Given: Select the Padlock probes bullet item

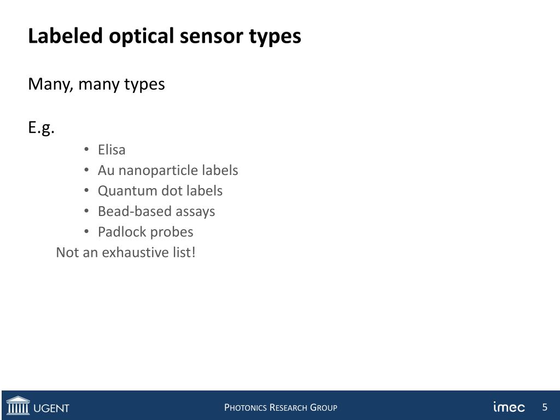Looking at the screenshot, I should pos(145,232).
